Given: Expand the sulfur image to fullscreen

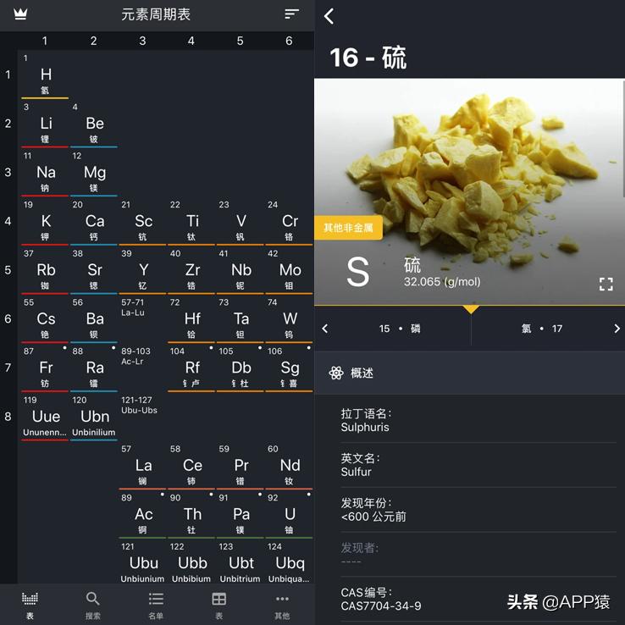Looking at the screenshot, I should [606, 285].
